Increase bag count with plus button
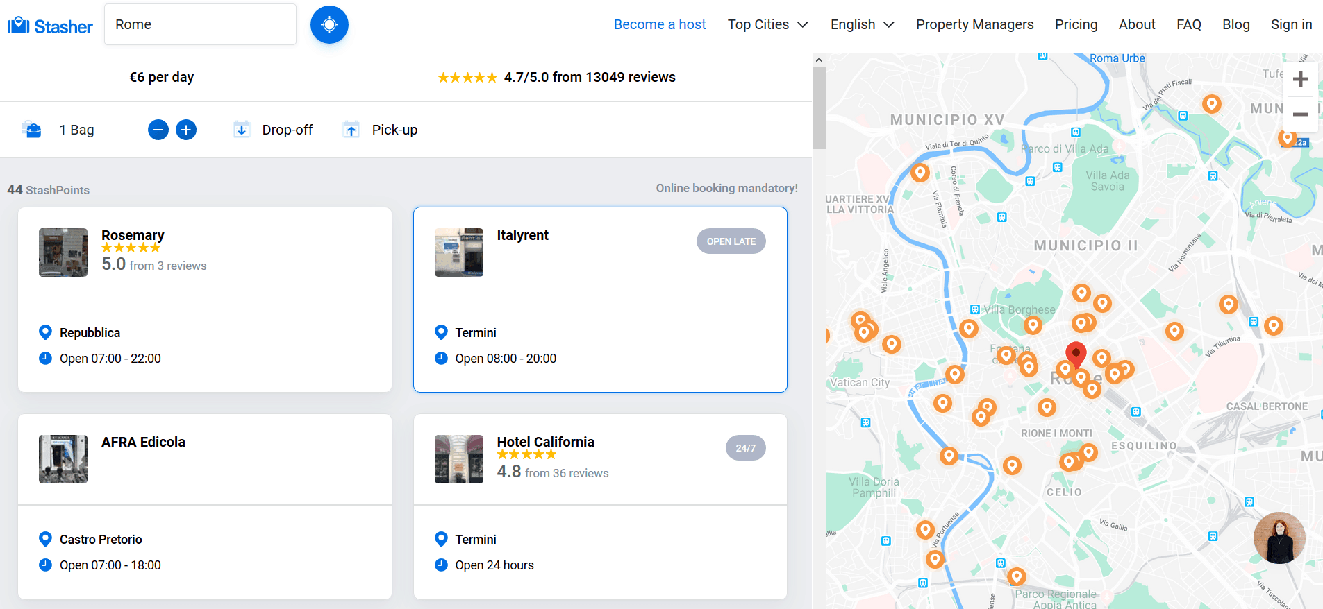Image resolution: width=1323 pixels, height=609 pixels. 186,130
